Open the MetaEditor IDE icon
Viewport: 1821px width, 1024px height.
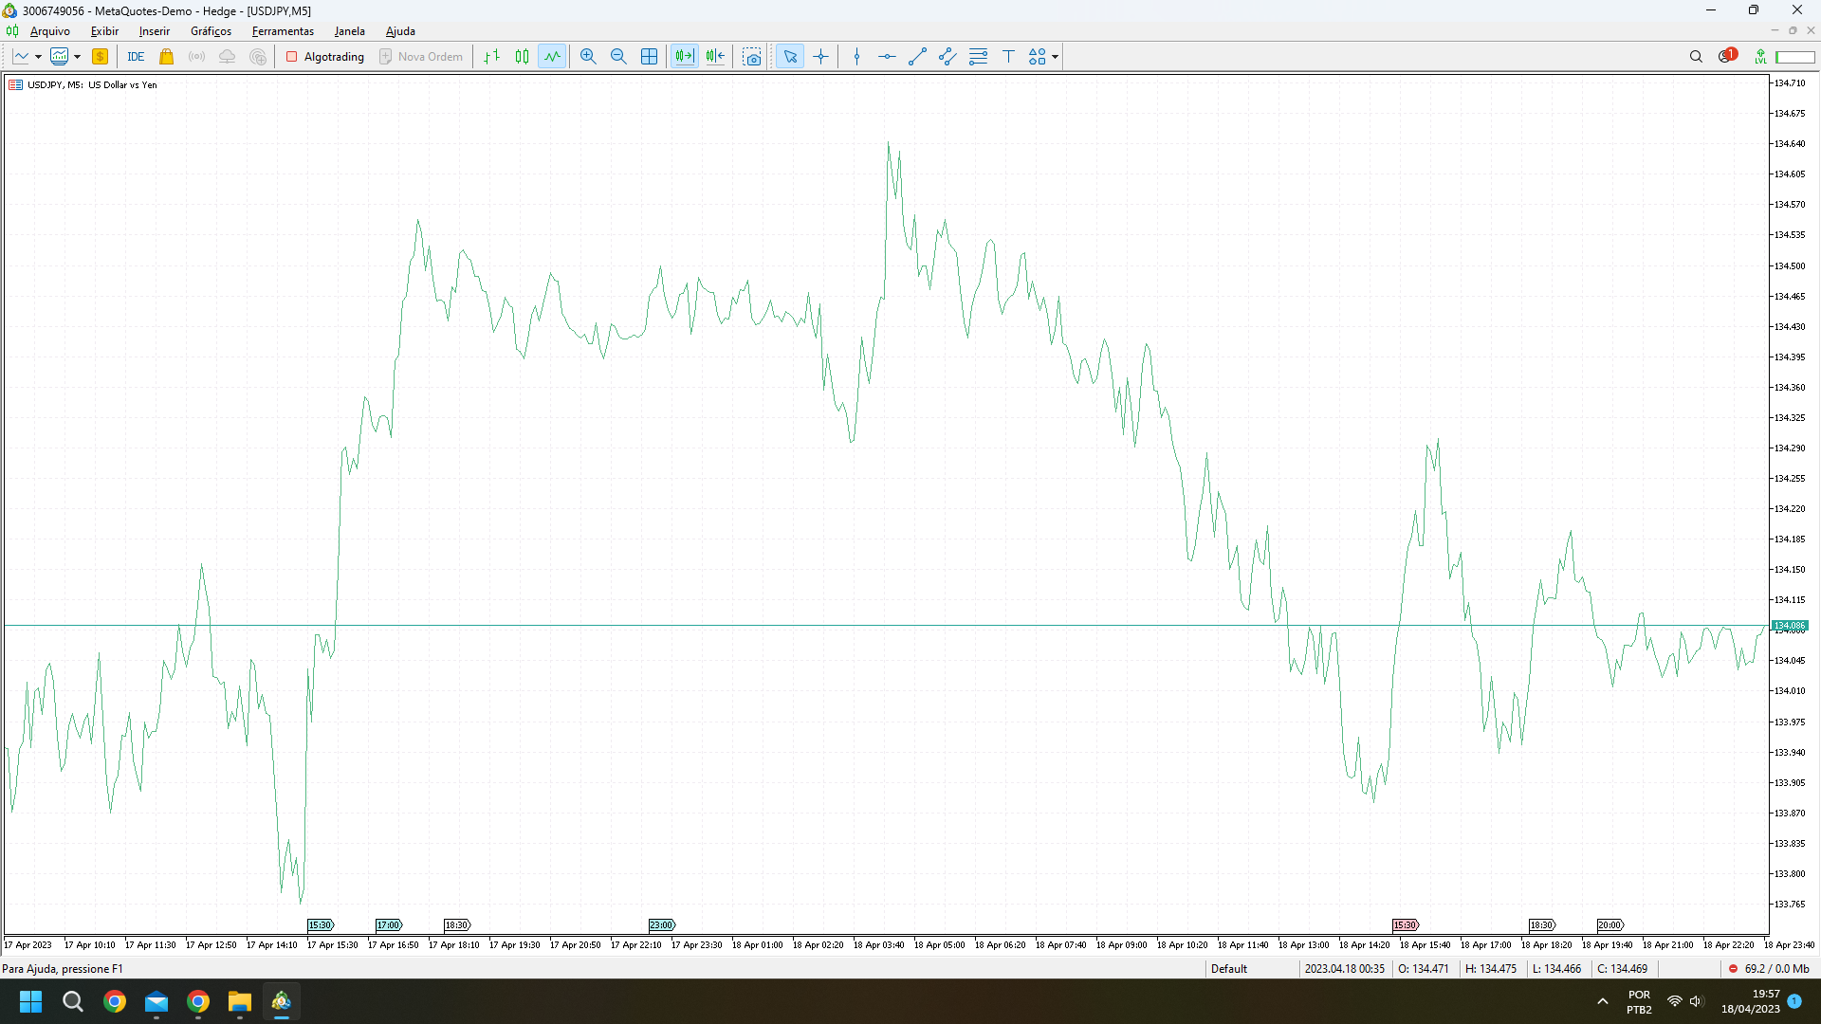click(136, 57)
